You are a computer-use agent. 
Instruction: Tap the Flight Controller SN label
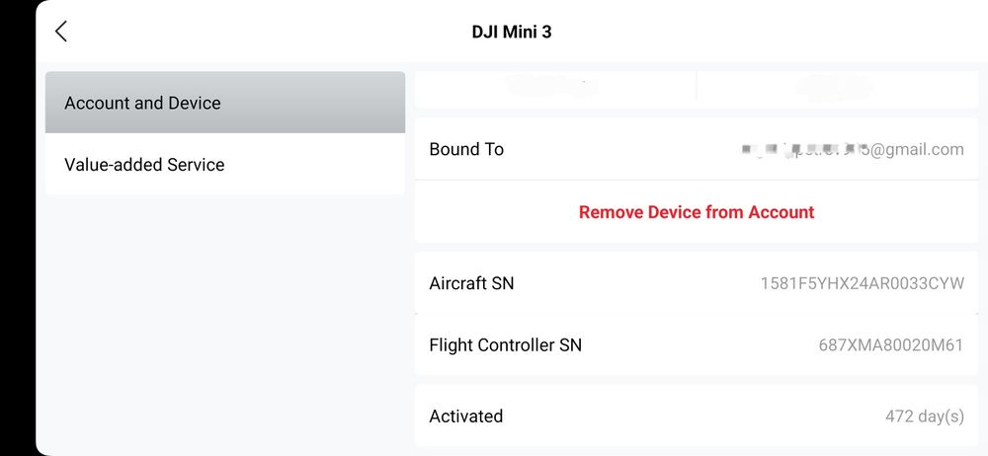click(505, 345)
